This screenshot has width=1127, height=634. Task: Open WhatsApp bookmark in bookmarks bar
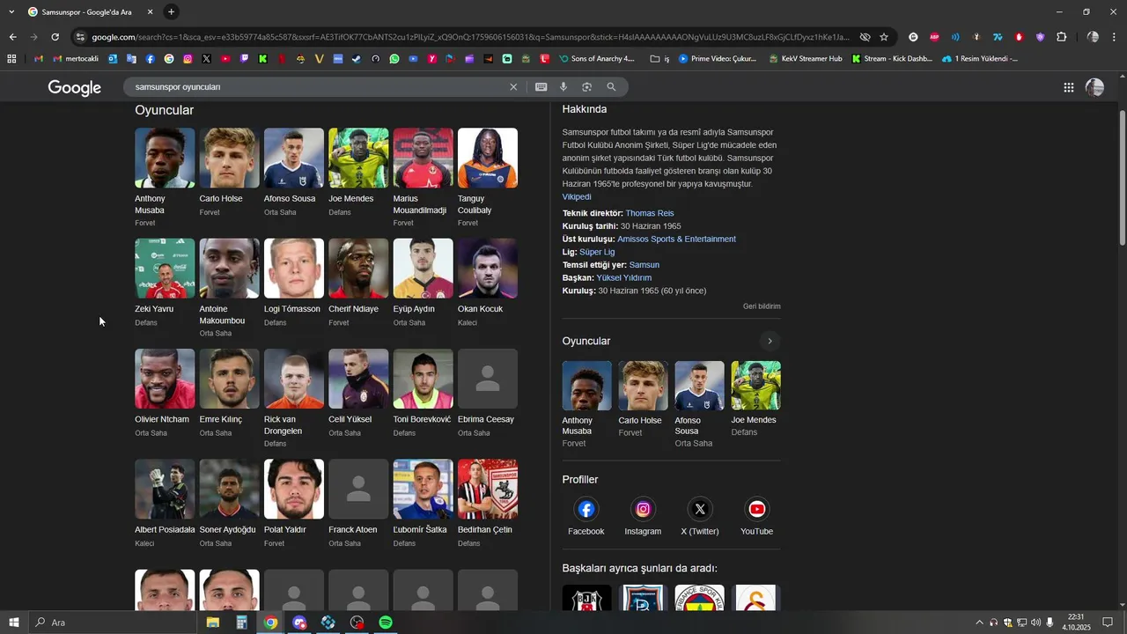(394, 59)
